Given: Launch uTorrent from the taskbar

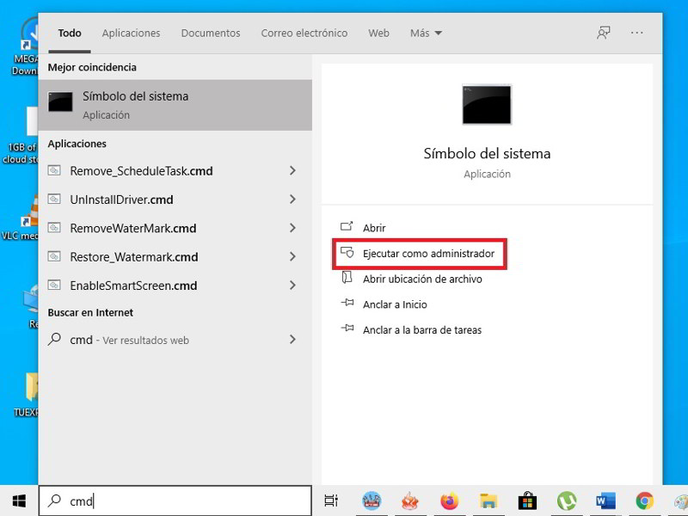Looking at the screenshot, I should tap(566, 501).
